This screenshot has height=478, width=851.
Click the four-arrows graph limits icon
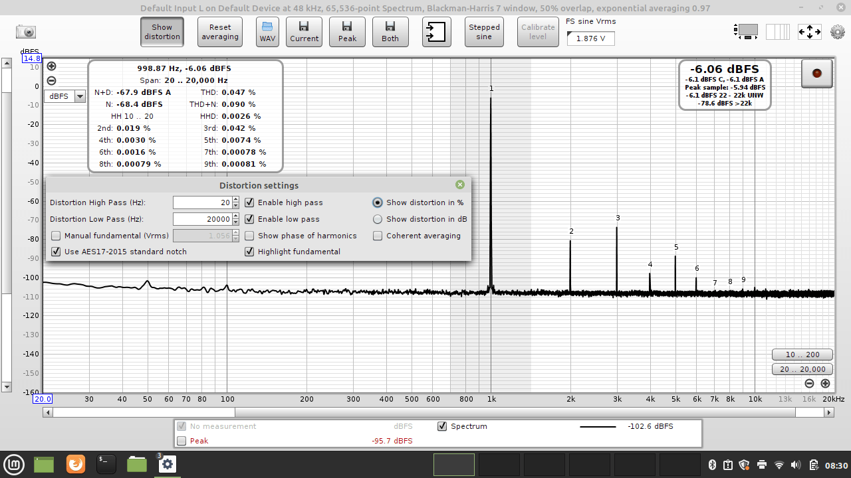[809, 31]
